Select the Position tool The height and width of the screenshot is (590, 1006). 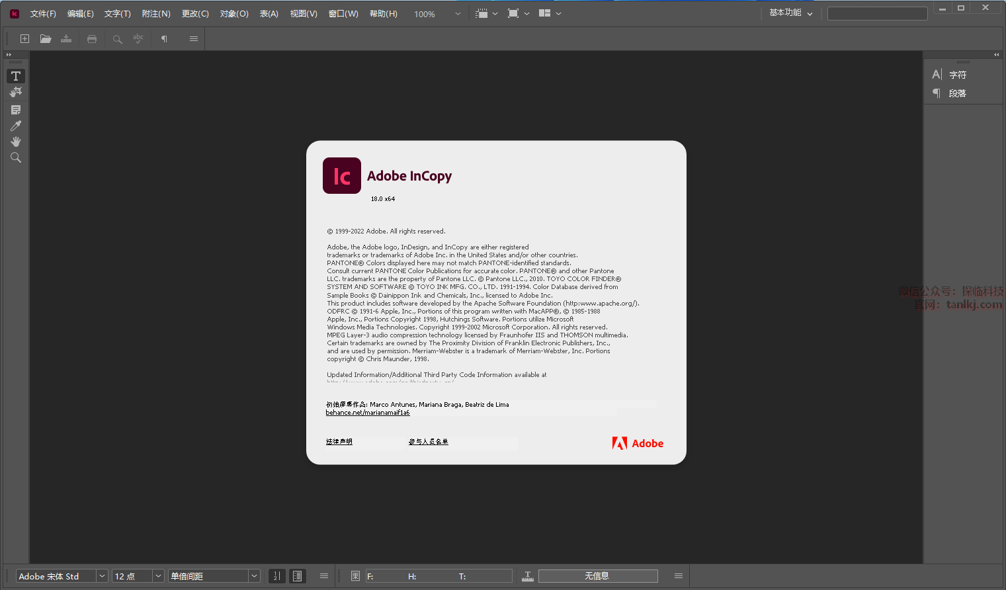[16, 92]
